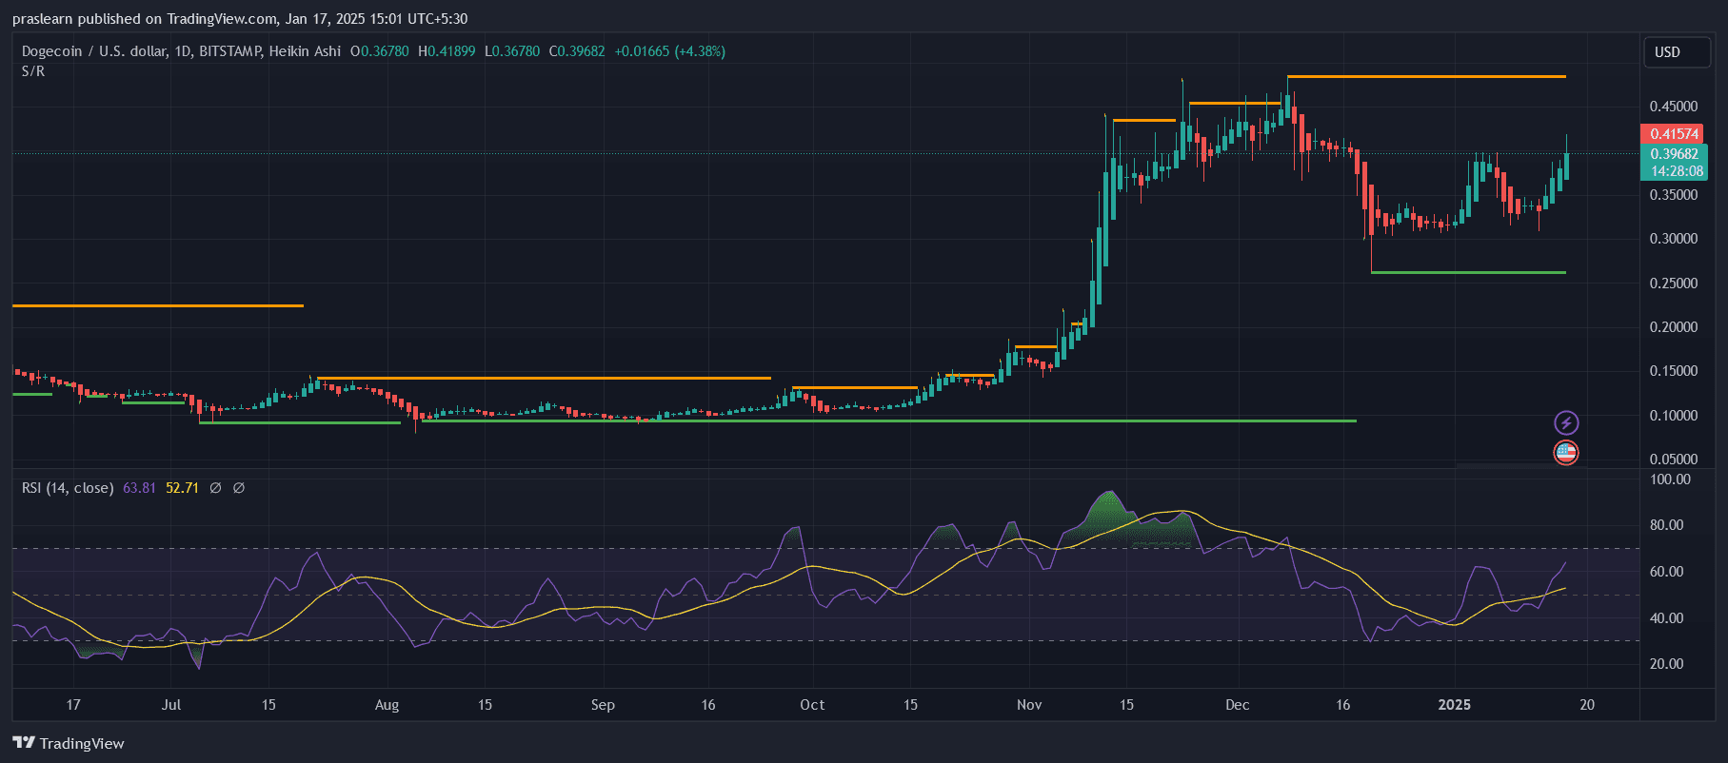Click the praslearn published on TradingView.com header
The height and width of the screenshot is (763, 1728).
(240, 19)
